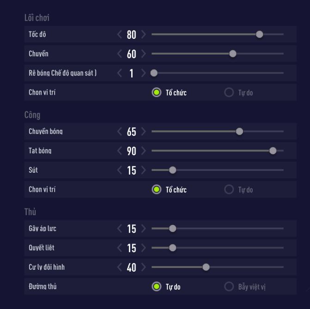Click the Cự ly đội hình slider handle
Screen dimensions: 310x309
point(206,267)
